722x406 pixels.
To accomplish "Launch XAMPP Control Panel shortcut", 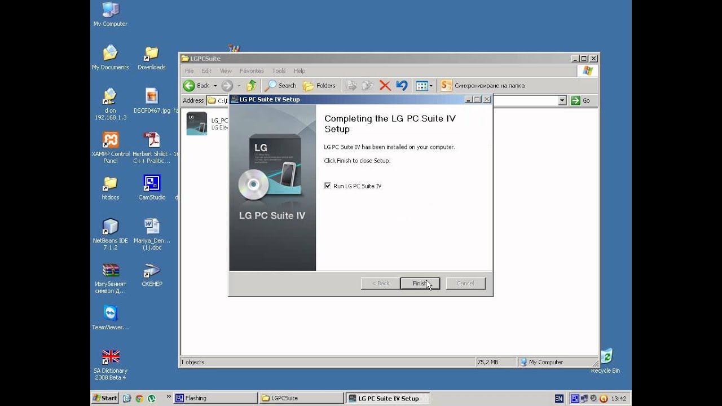I will [x=111, y=147].
